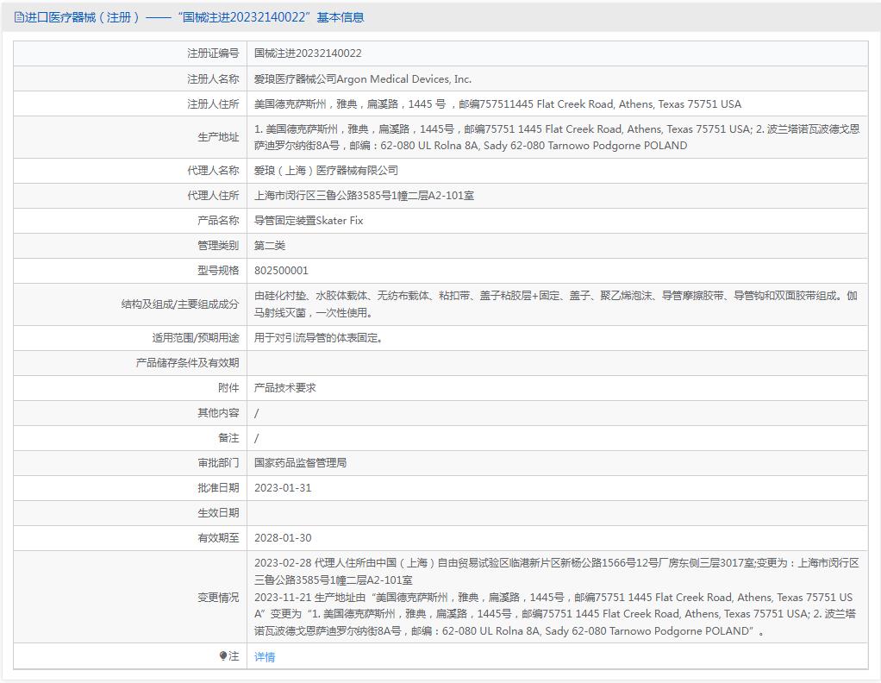
Task: Select product name 导管固定装置Skater Fix
Action: point(309,221)
